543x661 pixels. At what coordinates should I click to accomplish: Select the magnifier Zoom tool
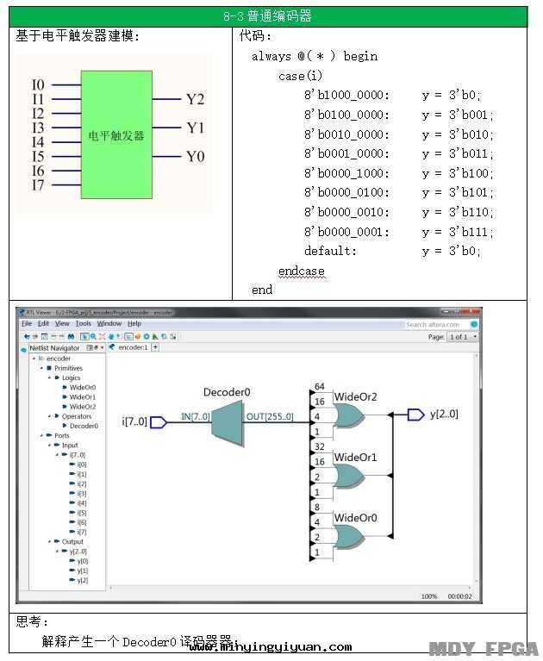pyautogui.click(x=93, y=336)
